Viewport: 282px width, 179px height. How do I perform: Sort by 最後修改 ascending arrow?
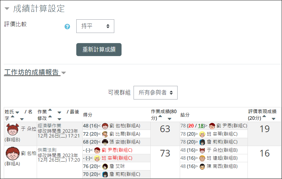(x=50, y=116)
